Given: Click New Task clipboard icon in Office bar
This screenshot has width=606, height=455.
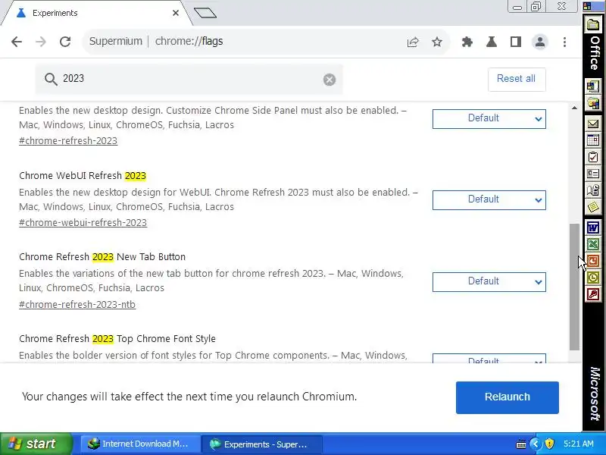Looking at the screenshot, I should coord(593,157).
